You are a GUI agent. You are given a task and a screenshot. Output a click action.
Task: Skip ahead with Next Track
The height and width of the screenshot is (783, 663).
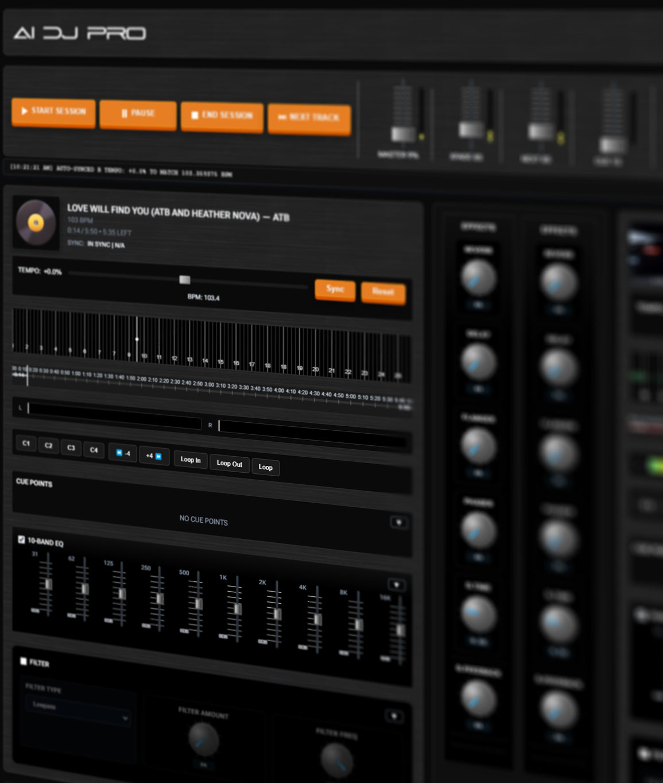pyautogui.click(x=309, y=118)
